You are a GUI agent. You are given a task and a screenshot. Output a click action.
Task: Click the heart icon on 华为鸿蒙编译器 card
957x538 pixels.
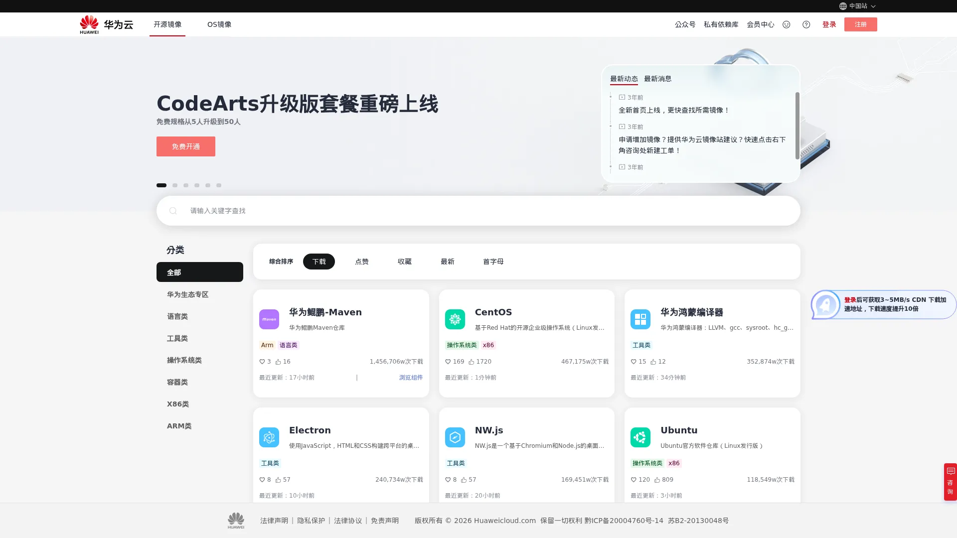tap(634, 362)
